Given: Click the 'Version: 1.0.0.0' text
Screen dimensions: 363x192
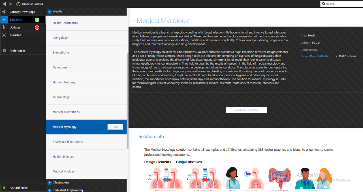Looking at the screenshot, I should click(x=310, y=43).
